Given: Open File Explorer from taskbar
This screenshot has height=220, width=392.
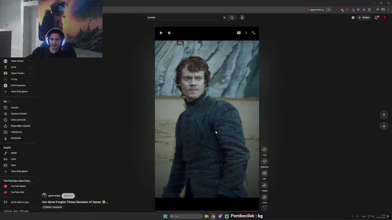Looking at the screenshot, I should coord(206,216).
